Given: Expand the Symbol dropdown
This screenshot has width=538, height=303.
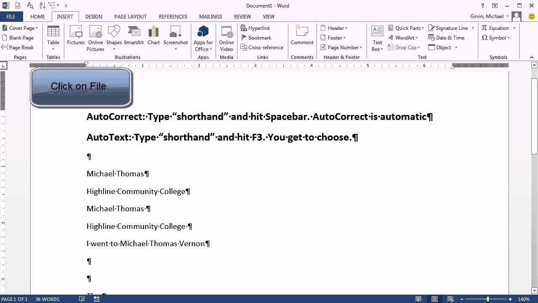Looking at the screenshot, I should tap(496, 37).
